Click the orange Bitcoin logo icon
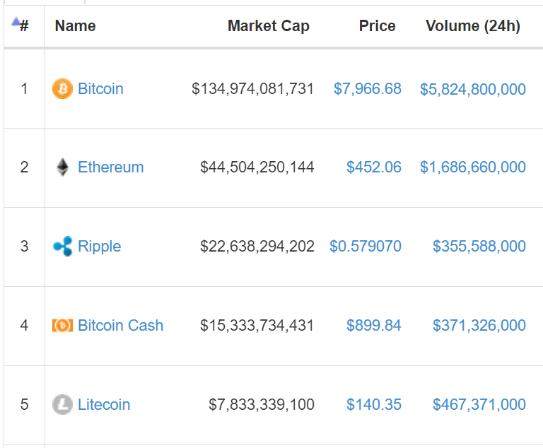This screenshot has width=543, height=448. click(x=62, y=88)
